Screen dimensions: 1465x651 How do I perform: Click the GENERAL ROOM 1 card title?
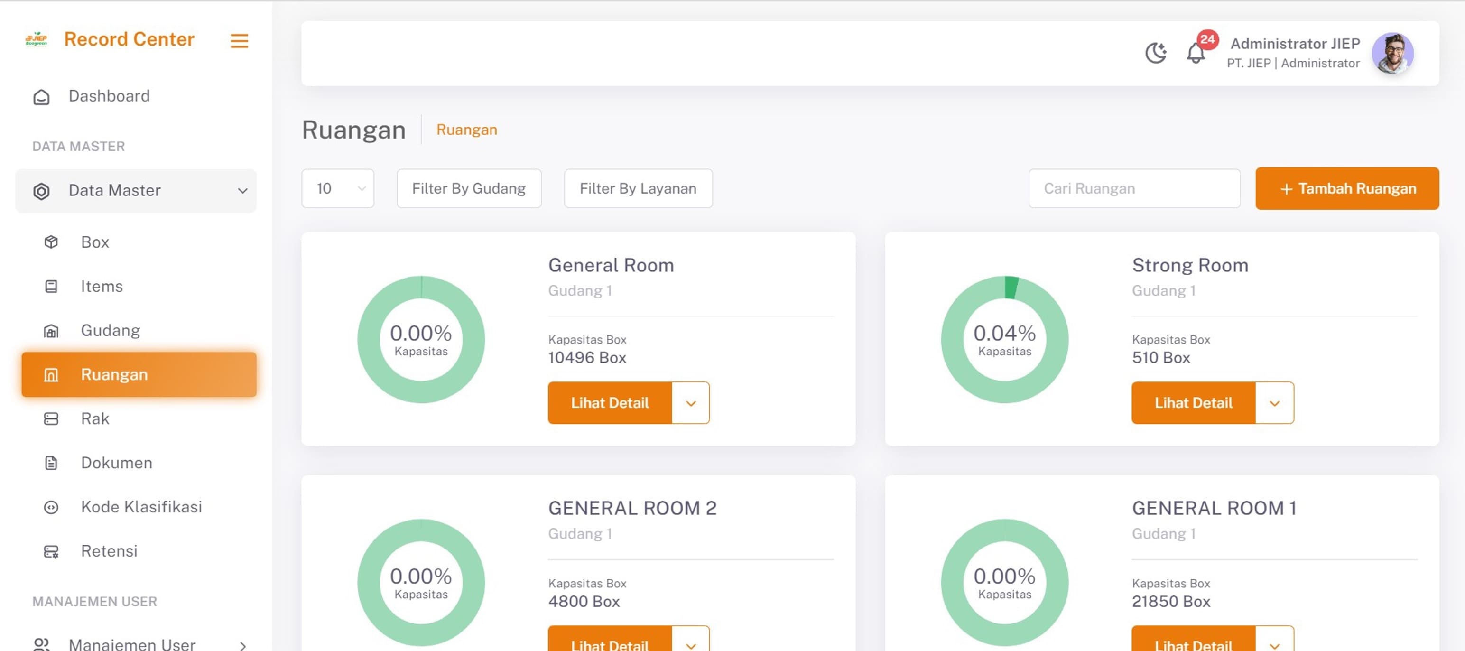(x=1214, y=508)
